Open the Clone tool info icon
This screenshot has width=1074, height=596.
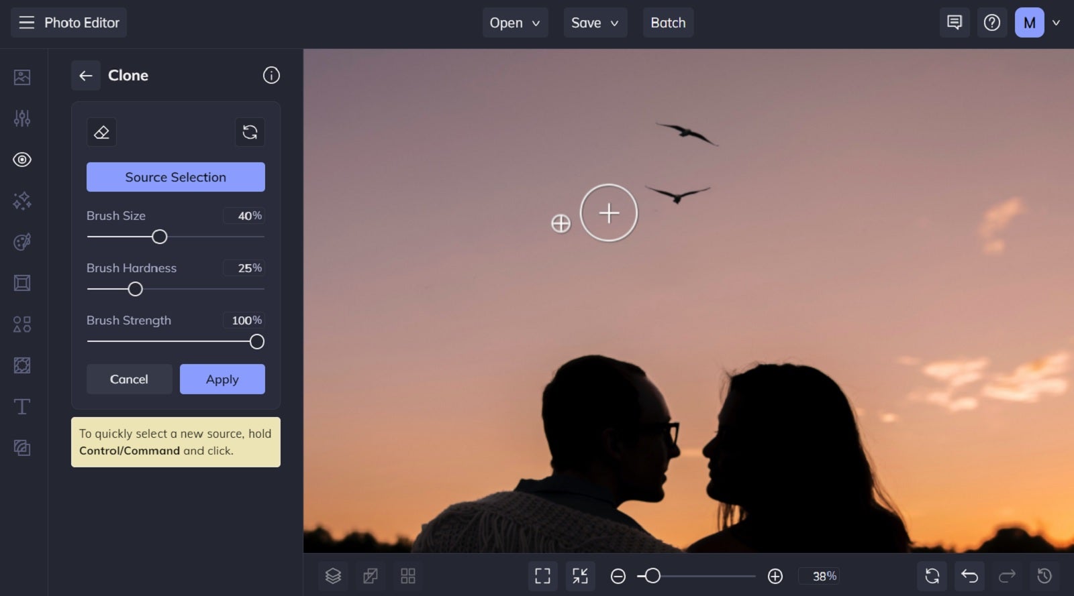[x=271, y=75]
